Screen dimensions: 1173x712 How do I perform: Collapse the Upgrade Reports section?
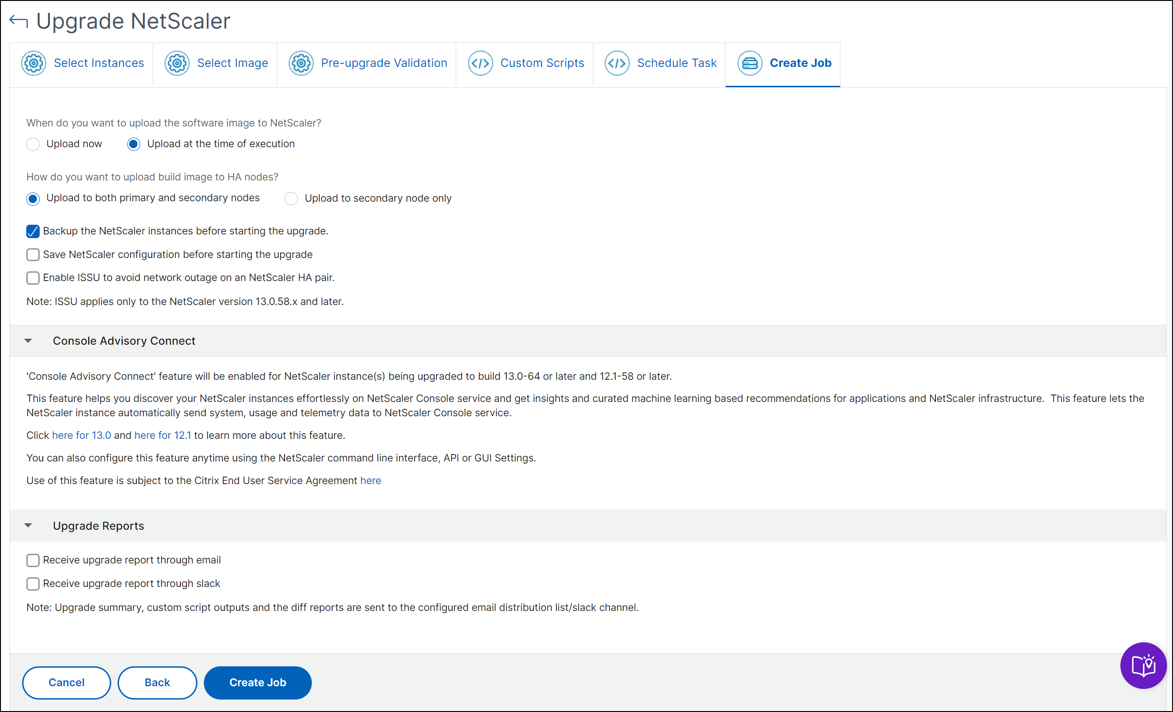pos(28,526)
